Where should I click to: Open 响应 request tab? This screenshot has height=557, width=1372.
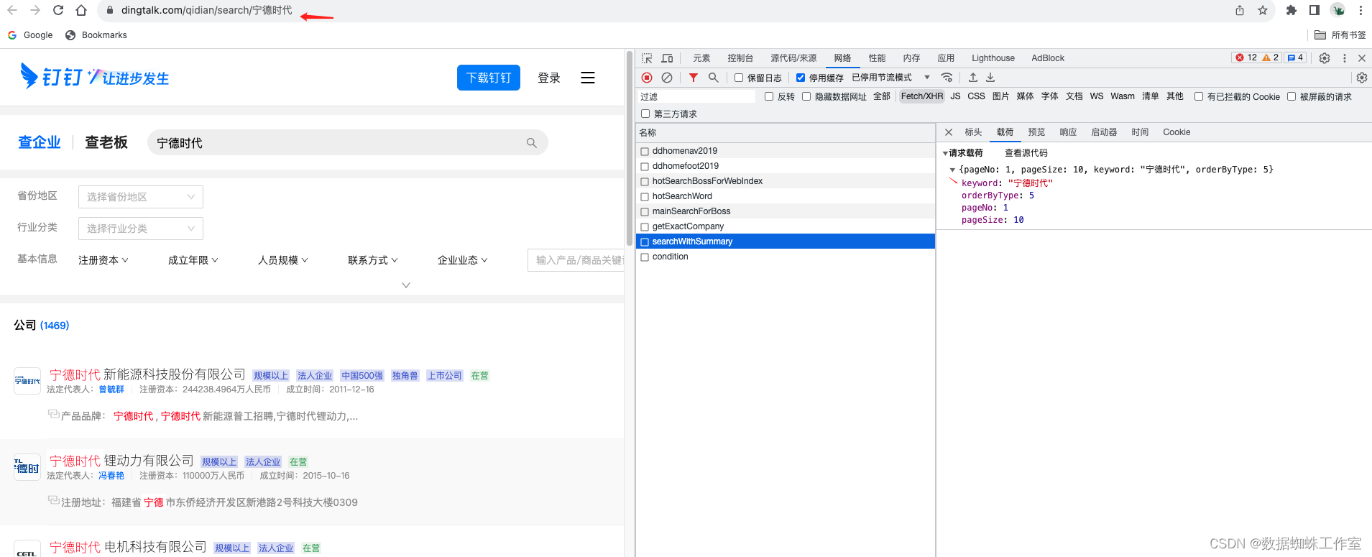(1068, 132)
